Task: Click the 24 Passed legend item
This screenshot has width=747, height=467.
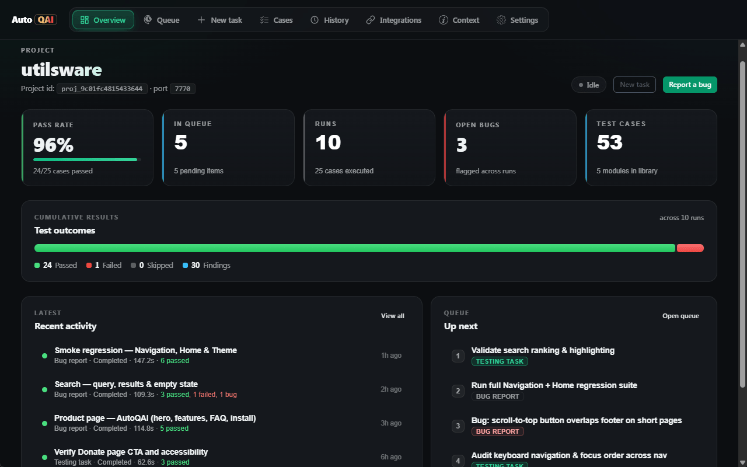Action: pyautogui.click(x=56, y=265)
